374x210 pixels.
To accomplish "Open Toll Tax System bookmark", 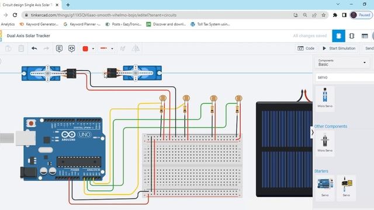I will (x=210, y=24).
